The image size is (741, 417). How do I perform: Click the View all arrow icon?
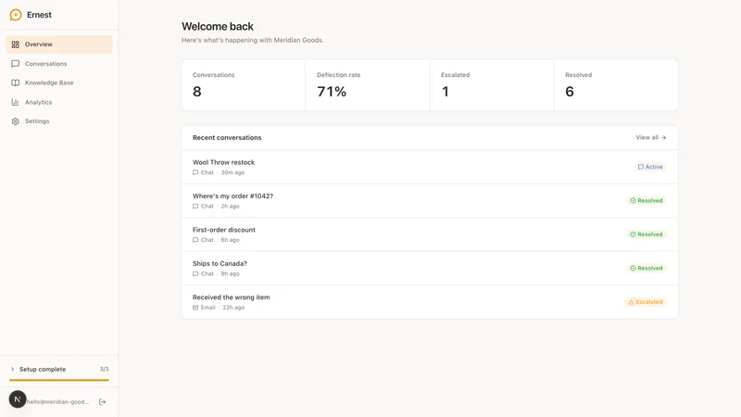pyautogui.click(x=663, y=137)
